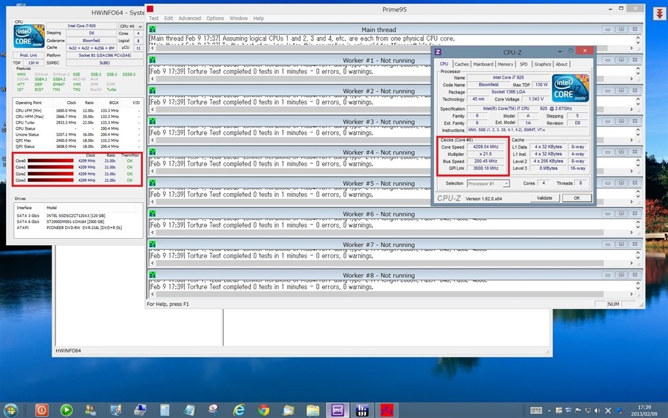
Task: Restore the Worker #7 child window
Action: click(622, 245)
